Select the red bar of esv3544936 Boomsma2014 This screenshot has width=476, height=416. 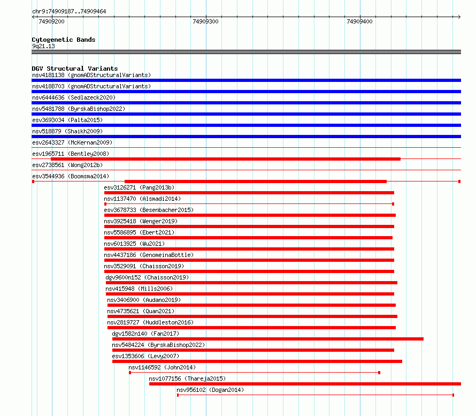(256, 181)
